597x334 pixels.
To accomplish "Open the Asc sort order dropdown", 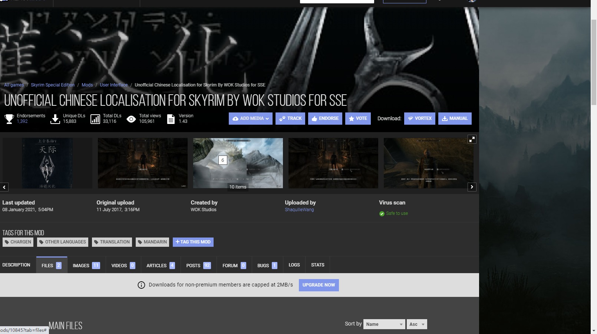I will [x=417, y=324].
